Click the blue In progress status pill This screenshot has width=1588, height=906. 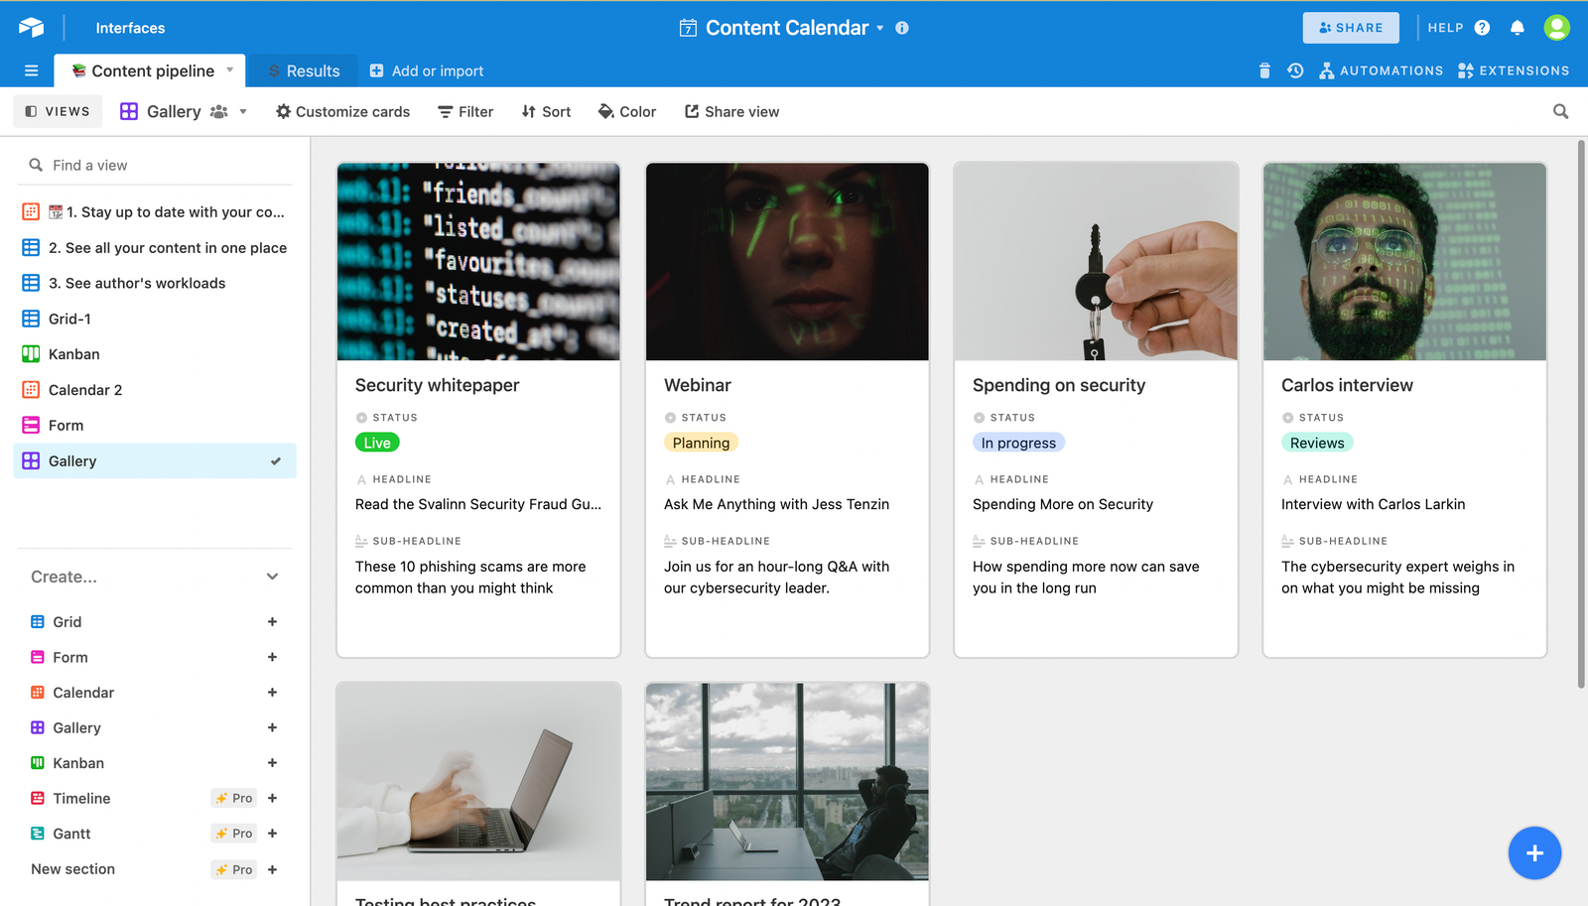[1018, 443]
